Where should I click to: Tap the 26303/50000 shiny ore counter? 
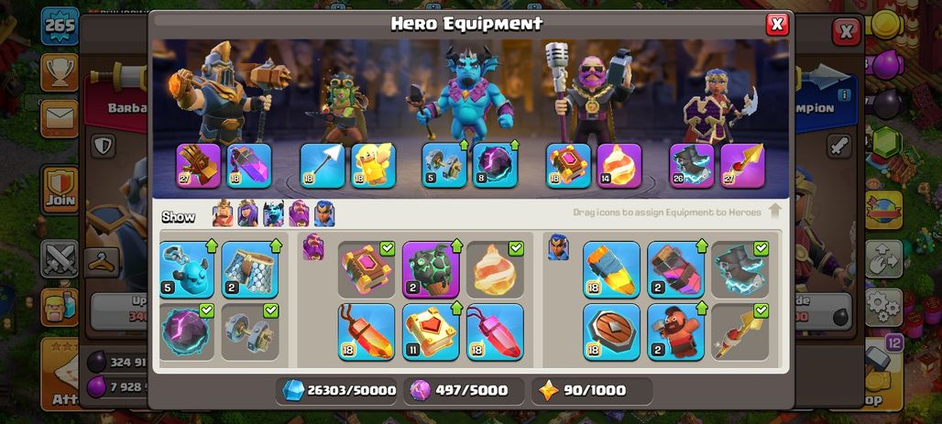tap(339, 390)
